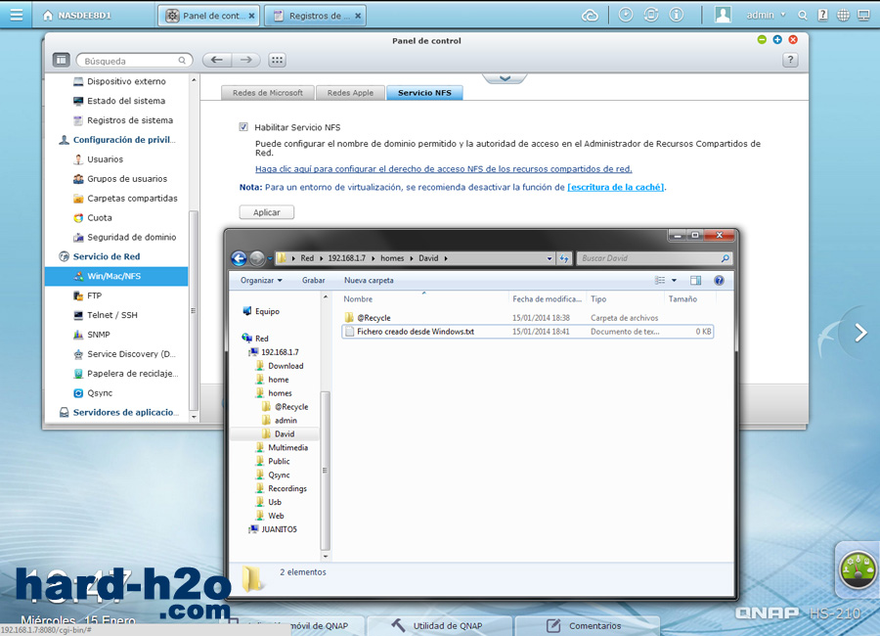The height and width of the screenshot is (636, 880).
Task: Click the top bar search magnifier icon
Action: click(803, 16)
